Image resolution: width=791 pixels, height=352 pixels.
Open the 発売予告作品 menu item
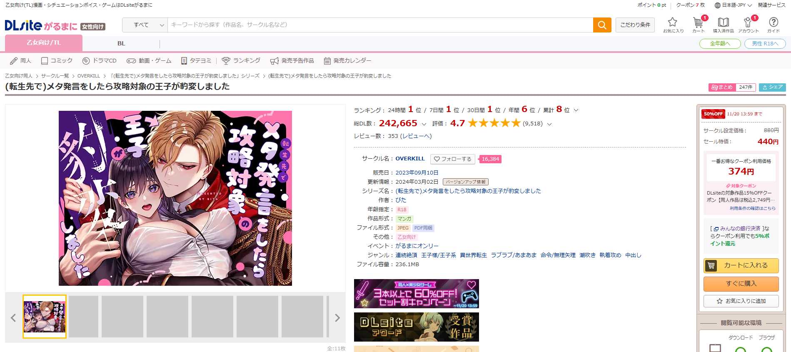[x=292, y=61]
